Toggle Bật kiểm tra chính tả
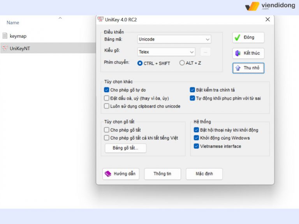299x224 pixels. (192, 90)
